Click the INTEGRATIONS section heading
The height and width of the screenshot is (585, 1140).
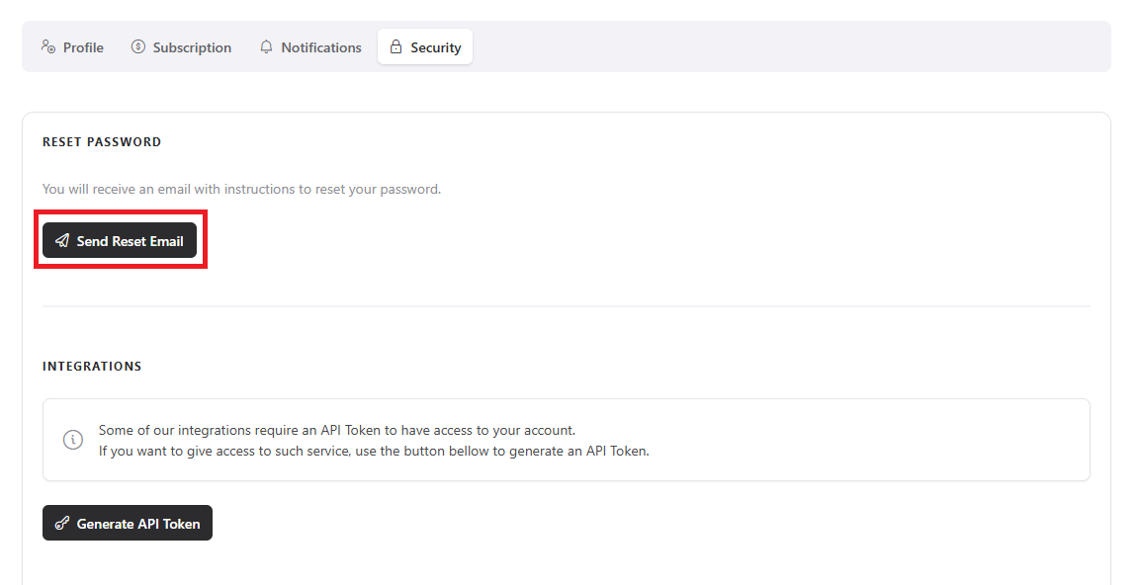coord(92,367)
